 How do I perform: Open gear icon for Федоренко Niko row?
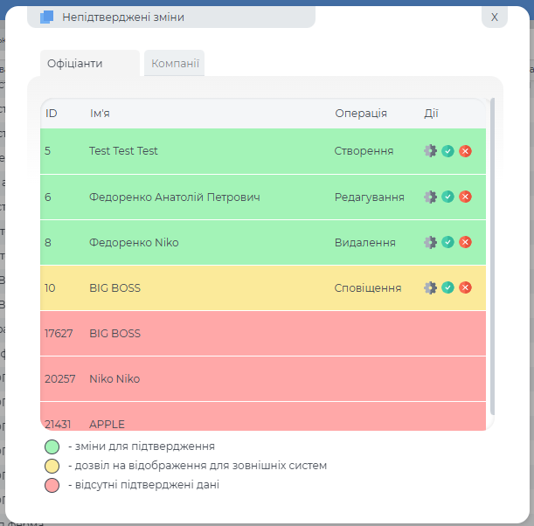pos(430,242)
